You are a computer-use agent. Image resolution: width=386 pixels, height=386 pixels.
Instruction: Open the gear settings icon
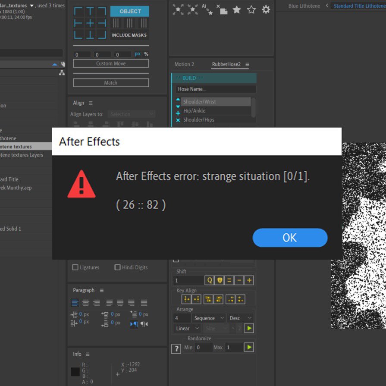click(266, 9)
